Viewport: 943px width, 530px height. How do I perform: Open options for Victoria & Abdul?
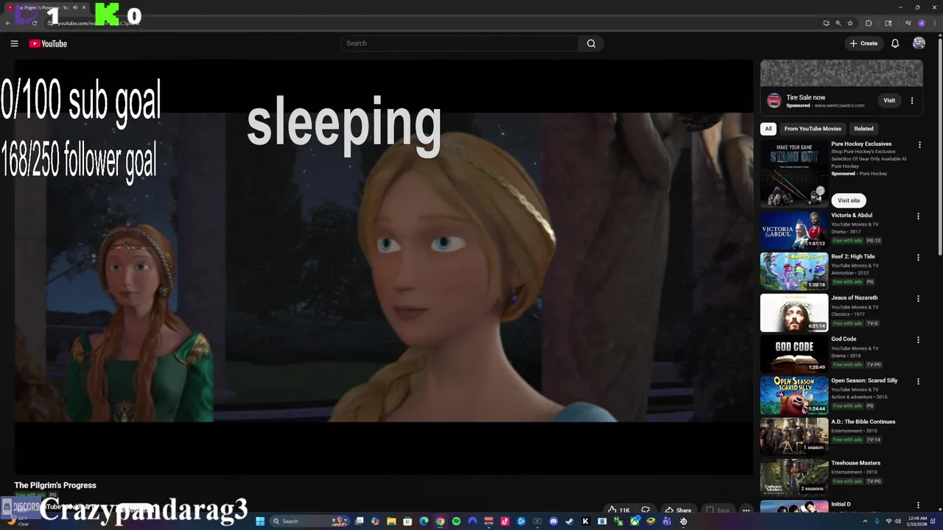(x=918, y=216)
